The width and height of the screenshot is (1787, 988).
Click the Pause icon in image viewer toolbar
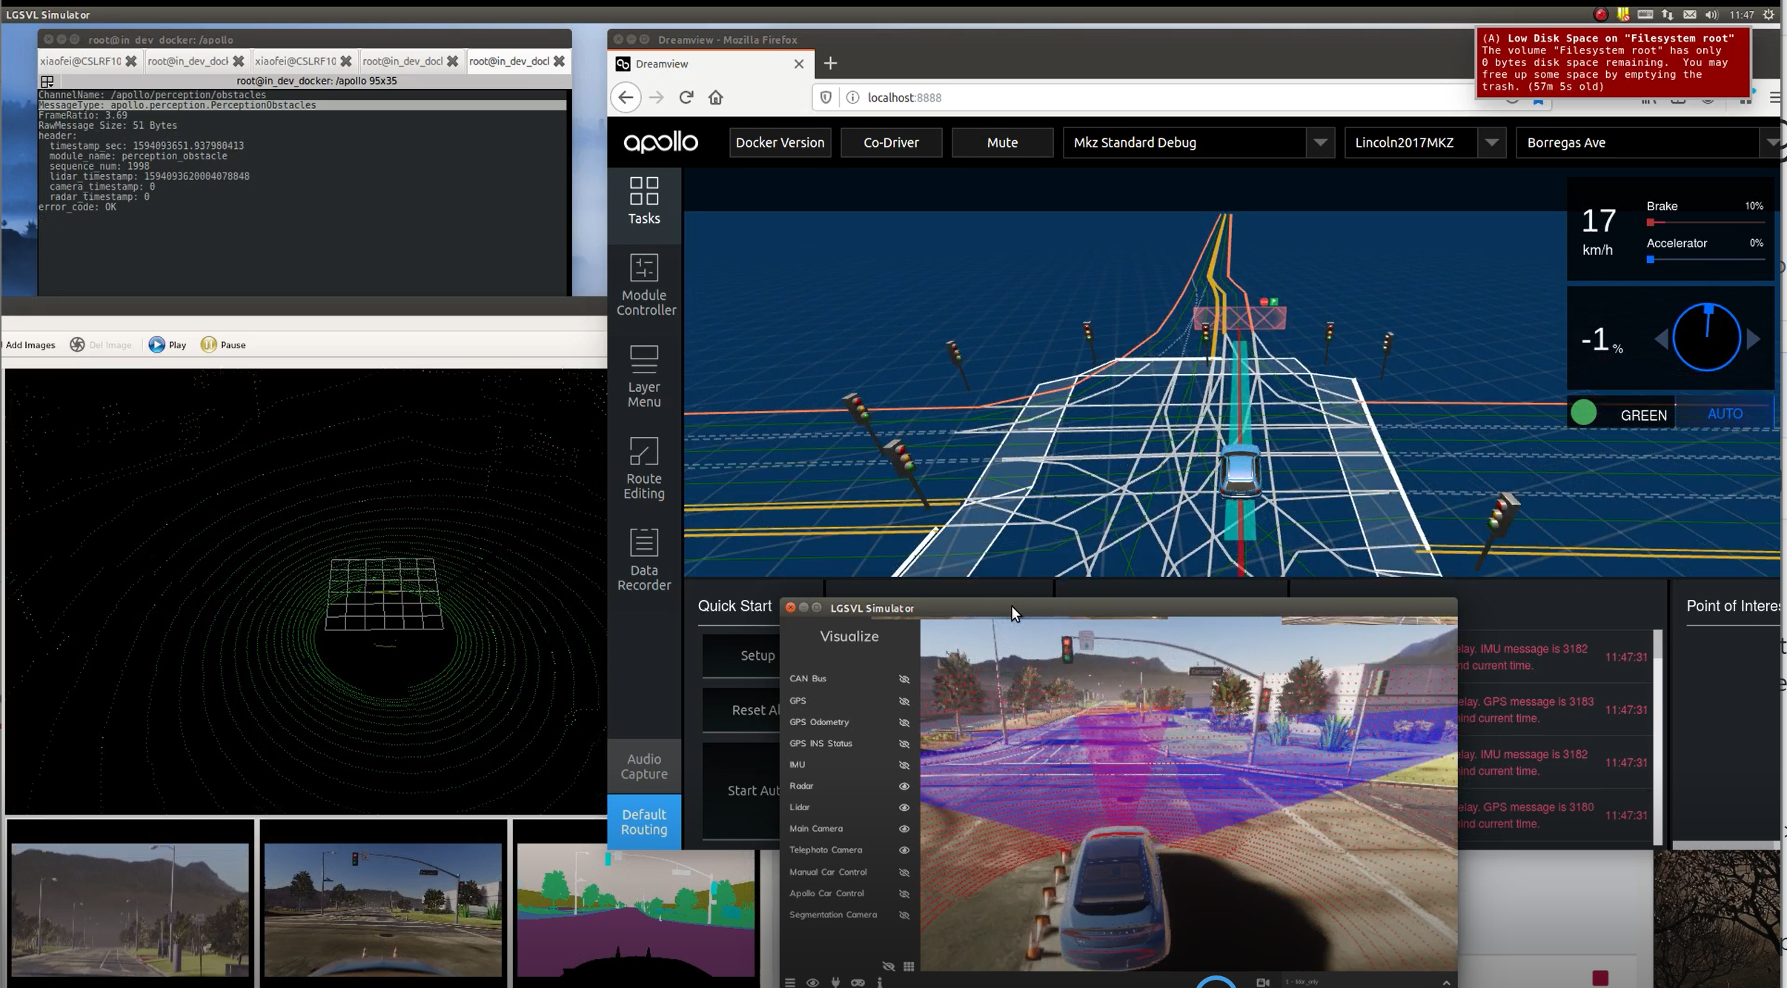pyautogui.click(x=209, y=344)
